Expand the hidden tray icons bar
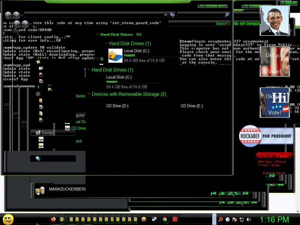The image size is (300, 225). [214, 219]
